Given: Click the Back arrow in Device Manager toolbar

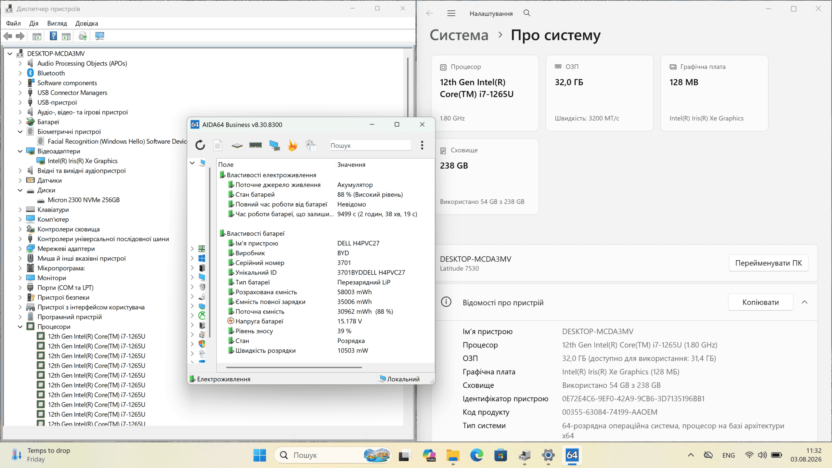Looking at the screenshot, I should [x=8, y=36].
